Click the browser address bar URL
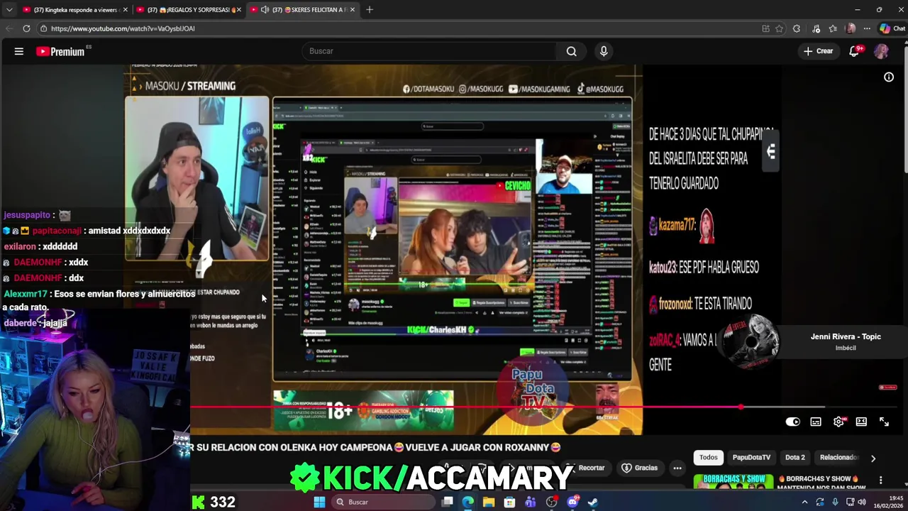This screenshot has width=908, height=511. [123, 28]
